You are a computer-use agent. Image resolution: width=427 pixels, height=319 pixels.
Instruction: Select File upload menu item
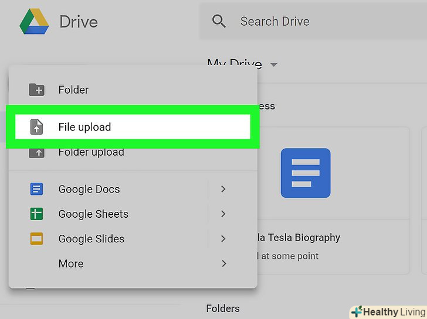84,127
